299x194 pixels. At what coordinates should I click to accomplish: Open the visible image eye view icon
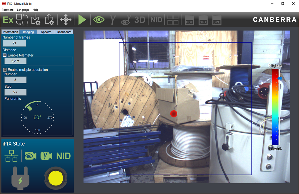pyautogui.click(x=99, y=19)
